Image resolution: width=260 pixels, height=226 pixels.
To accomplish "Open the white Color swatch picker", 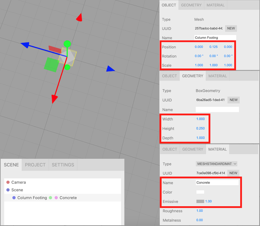I will (200, 192).
